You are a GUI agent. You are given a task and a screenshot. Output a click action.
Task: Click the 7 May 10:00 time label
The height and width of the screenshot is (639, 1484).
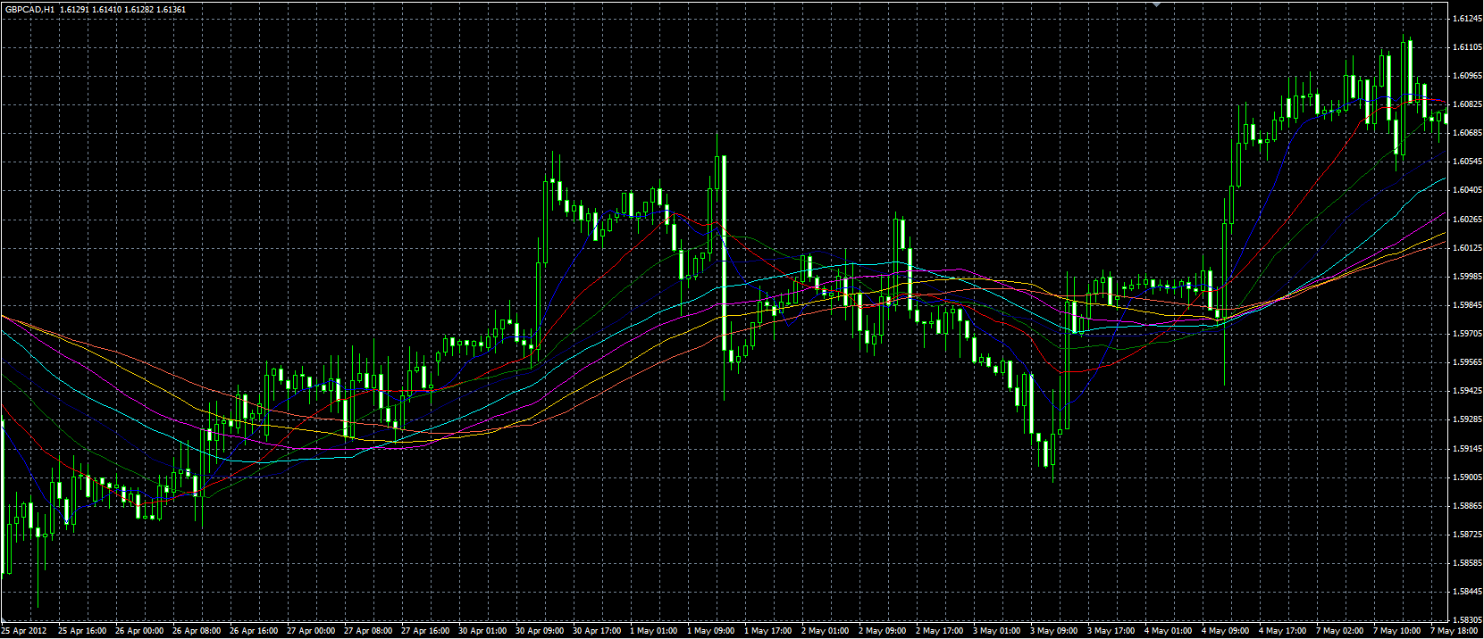(1396, 631)
